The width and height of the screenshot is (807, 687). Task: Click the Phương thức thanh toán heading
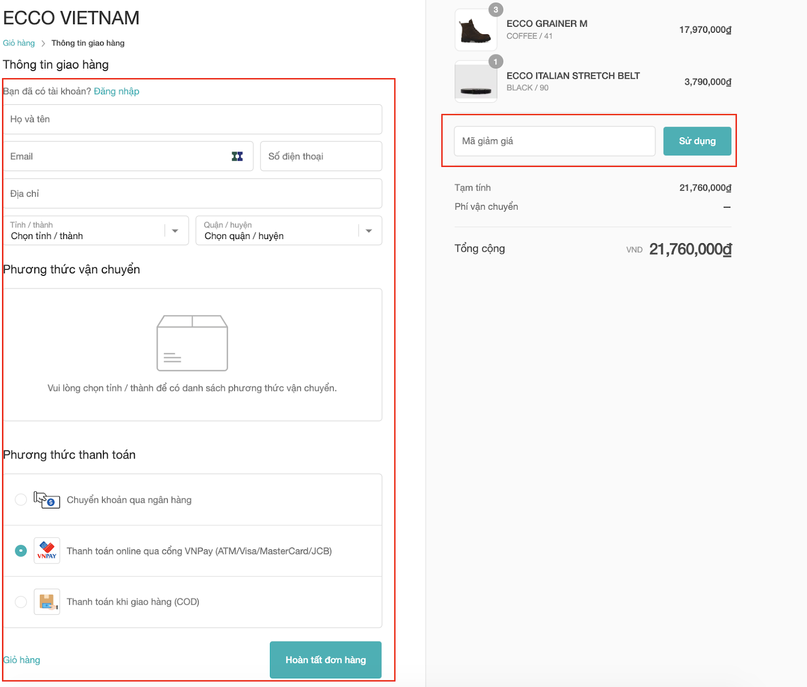click(x=69, y=455)
